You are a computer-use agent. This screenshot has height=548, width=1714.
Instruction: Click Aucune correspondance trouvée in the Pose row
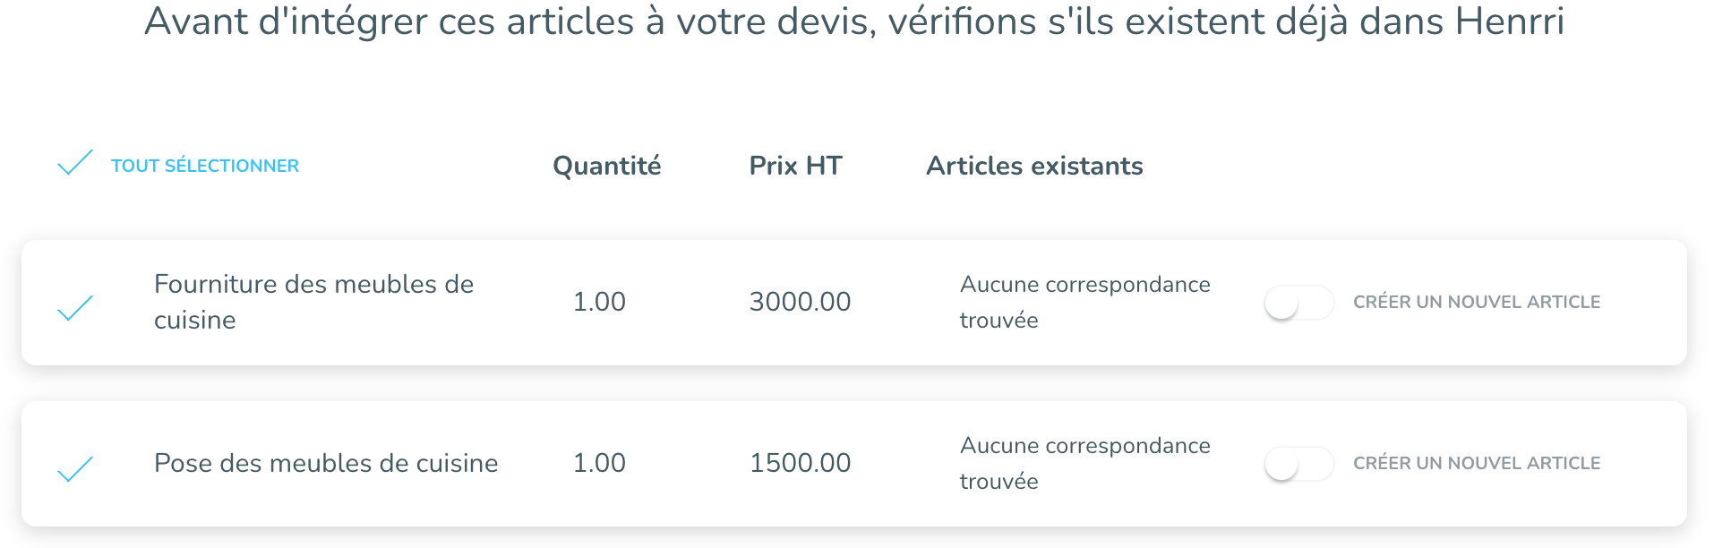click(1084, 463)
